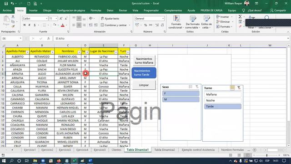Toggle Noche in the Turno slicer
The width and height of the screenshot is (291, 164).
[x=223, y=100]
